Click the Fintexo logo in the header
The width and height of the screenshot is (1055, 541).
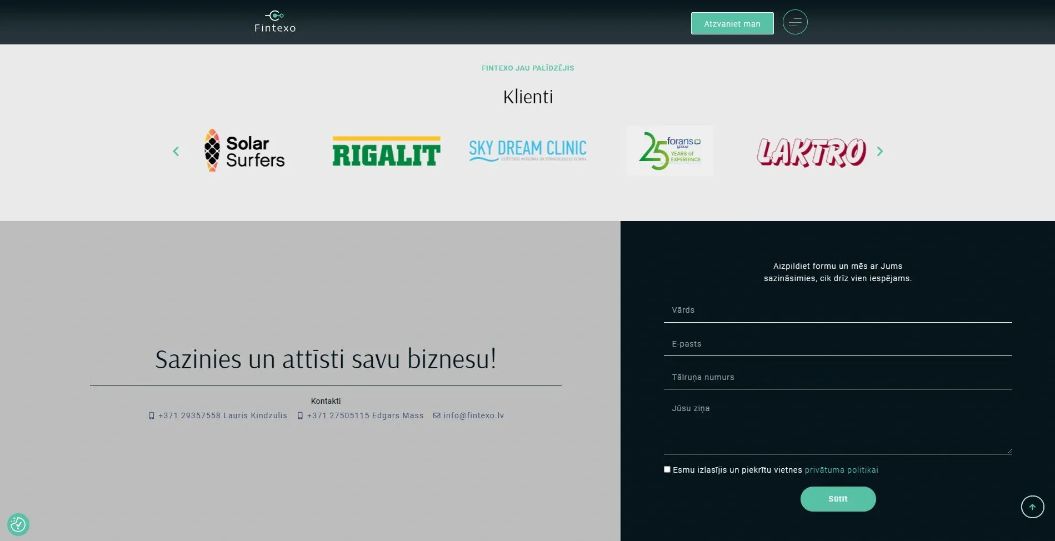tap(275, 22)
